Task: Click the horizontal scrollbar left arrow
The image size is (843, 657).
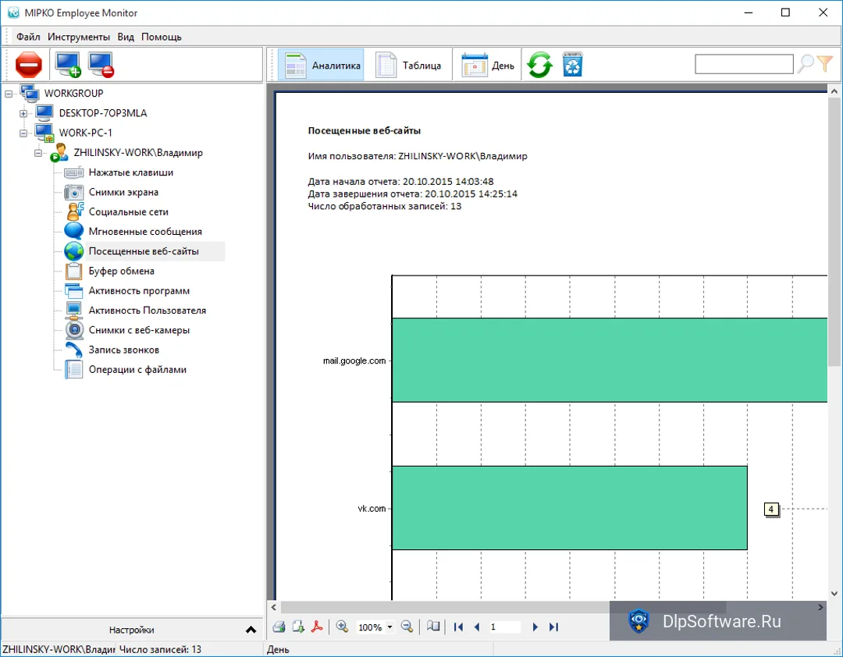Action: (x=274, y=607)
